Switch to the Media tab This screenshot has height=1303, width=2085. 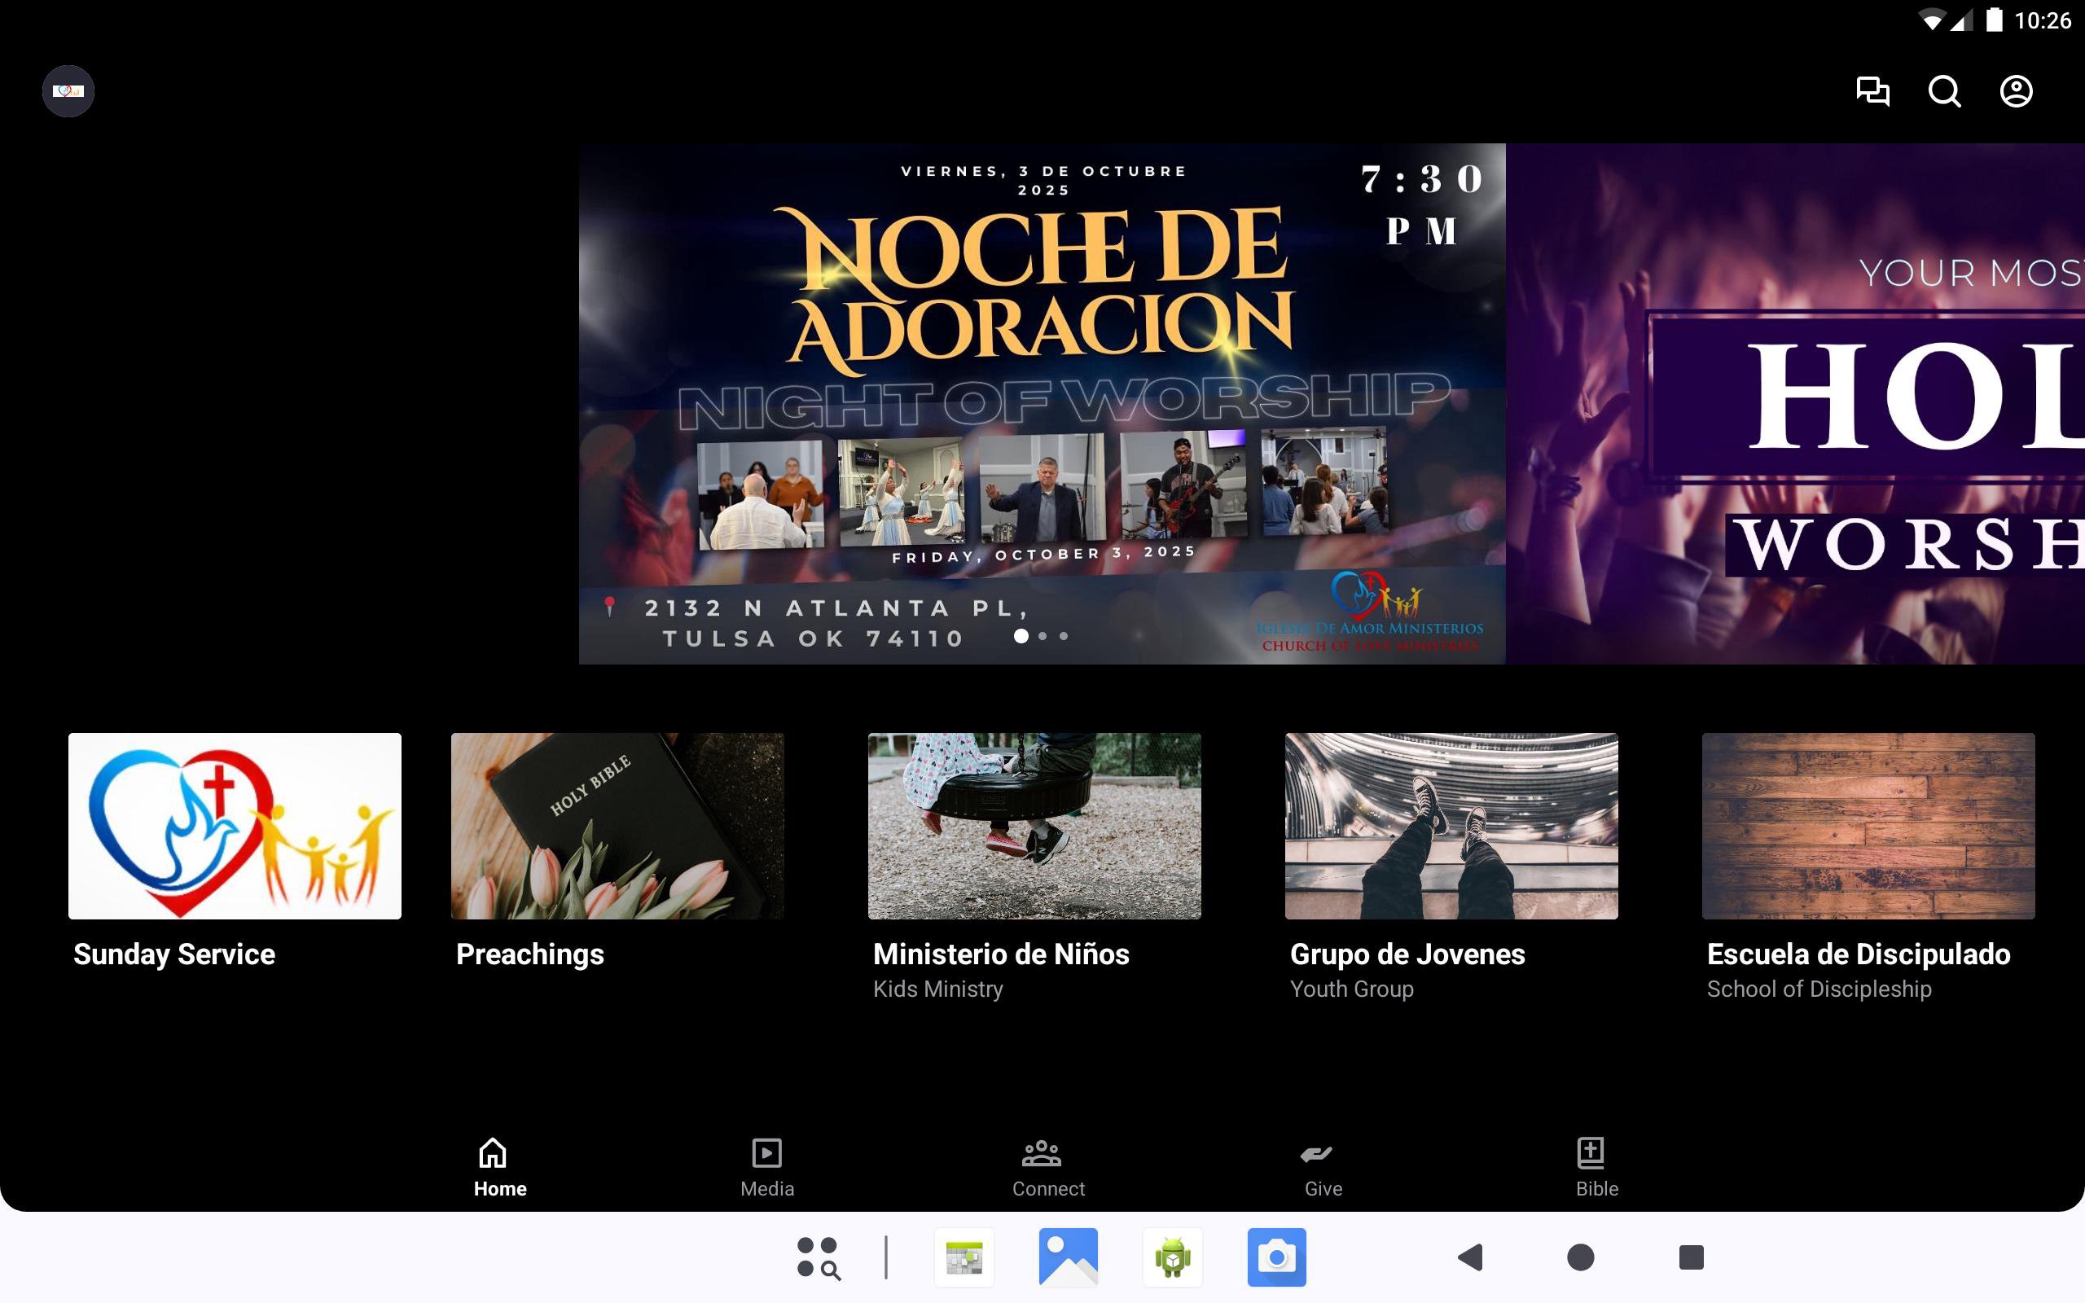coord(766,1166)
